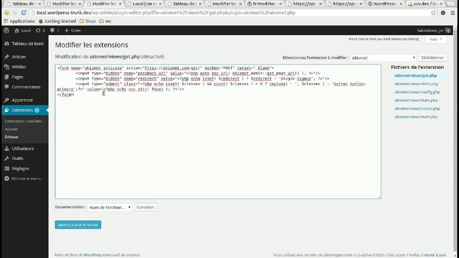
Task: Open Réglages settings menu
Action: click(x=24, y=168)
